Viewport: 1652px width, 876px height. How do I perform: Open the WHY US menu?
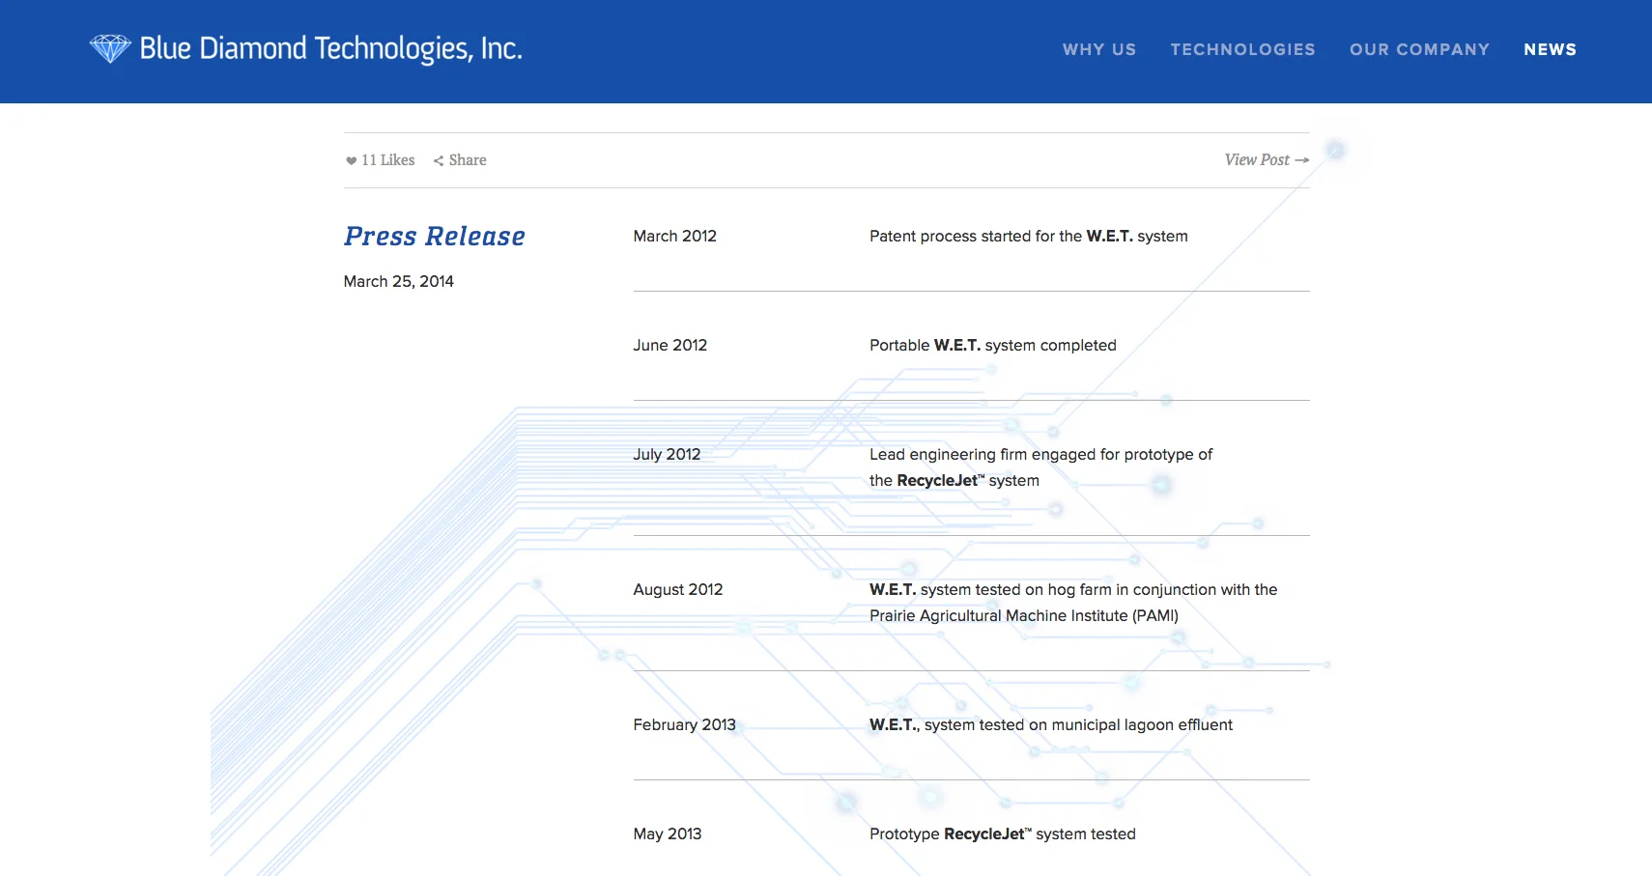click(x=1099, y=49)
